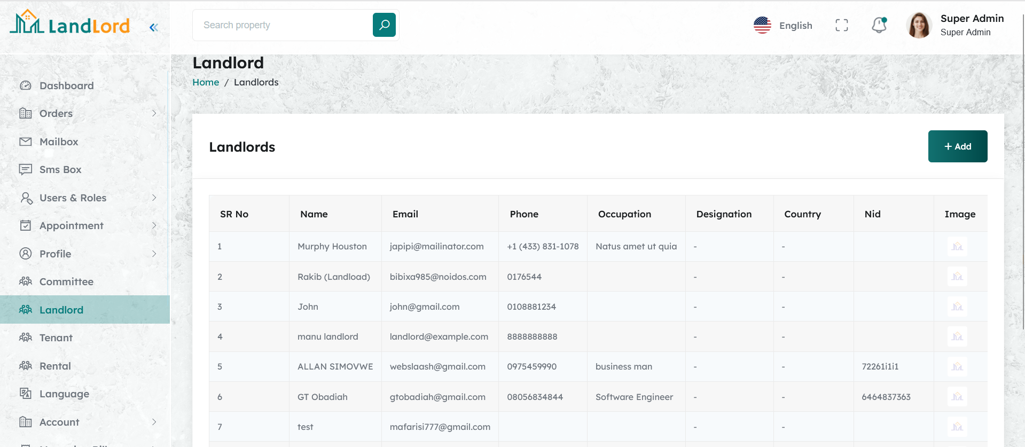
Task: Focus the Search property input field
Action: [283, 25]
